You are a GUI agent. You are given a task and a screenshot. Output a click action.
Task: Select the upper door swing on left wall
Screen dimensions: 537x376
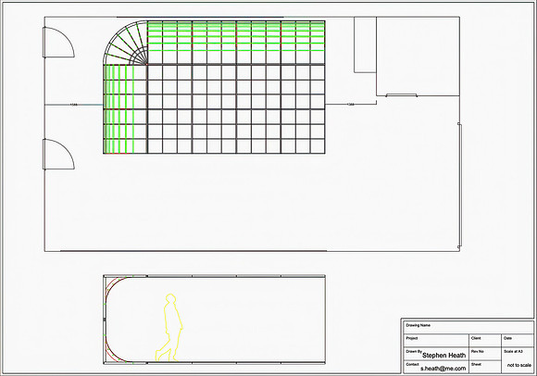tap(58, 42)
